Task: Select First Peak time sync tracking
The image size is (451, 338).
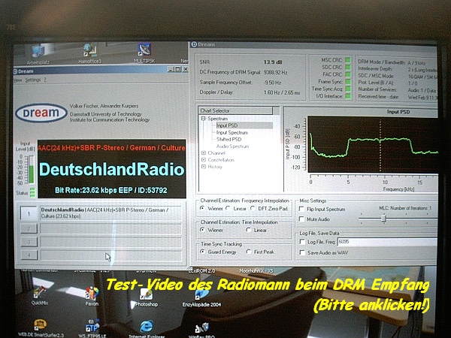Action: [249, 252]
